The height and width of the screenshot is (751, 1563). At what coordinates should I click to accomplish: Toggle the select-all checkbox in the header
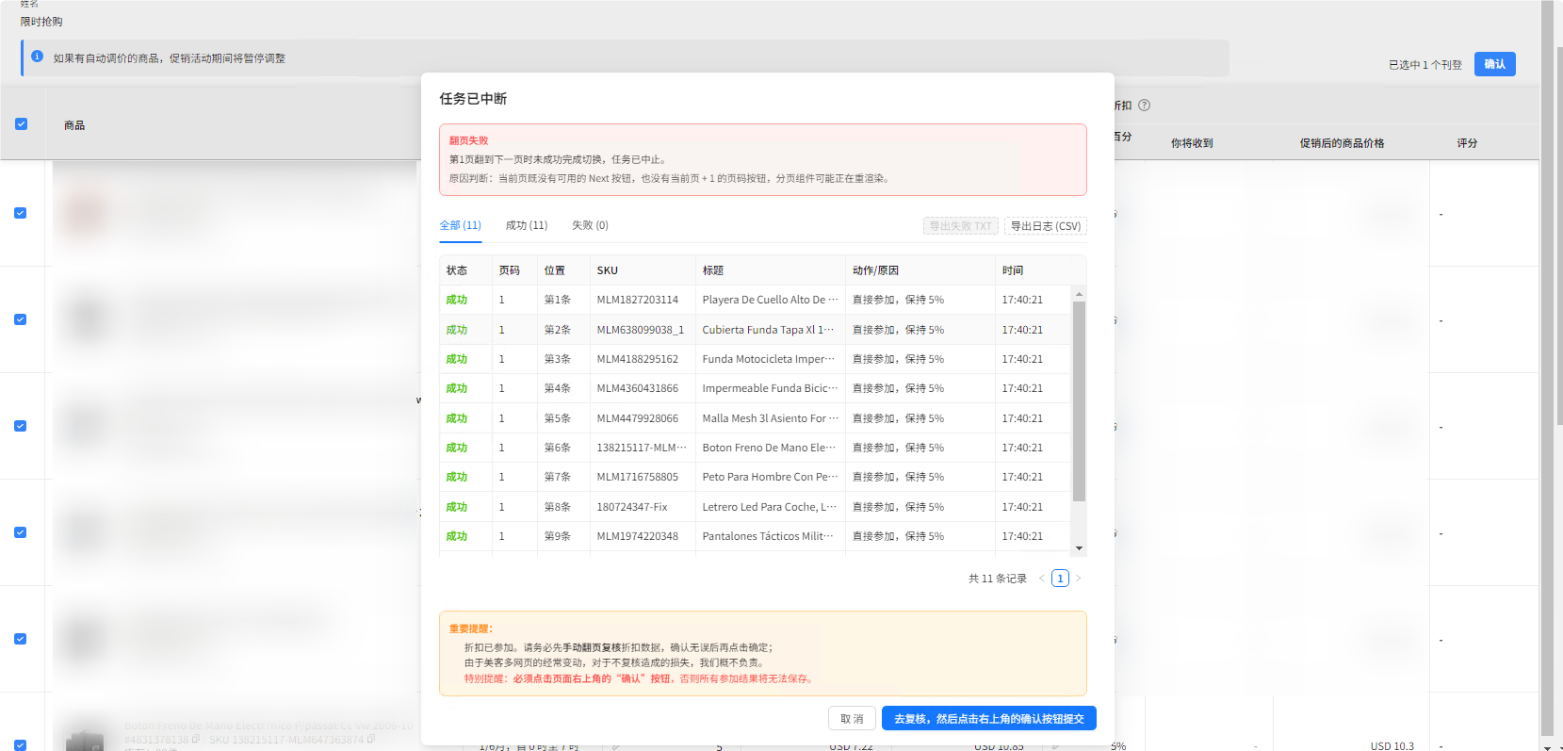21,124
